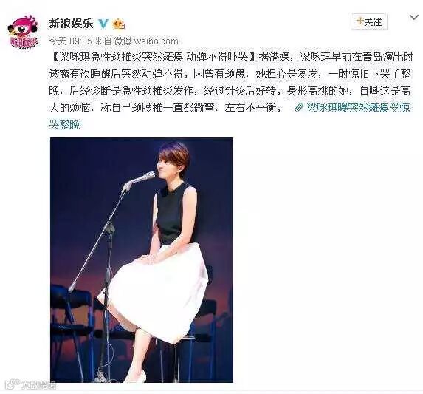The image size is (423, 394).
Task: Click the wrapped link text 哭整晚
Action: (x=64, y=124)
